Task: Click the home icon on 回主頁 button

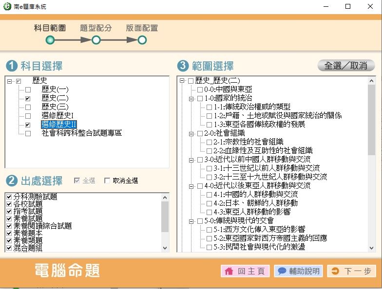Action: [229, 271]
